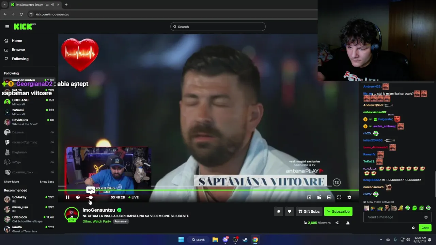Screen dimensions: 436x245
Task: Subscribe to imoGensunteu
Action: [338, 211]
